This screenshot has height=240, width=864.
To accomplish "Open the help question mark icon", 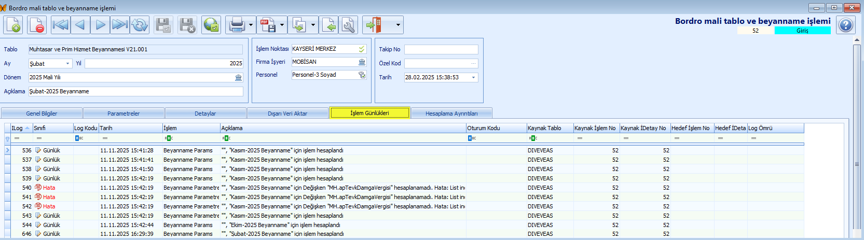I will click(x=846, y=25).
